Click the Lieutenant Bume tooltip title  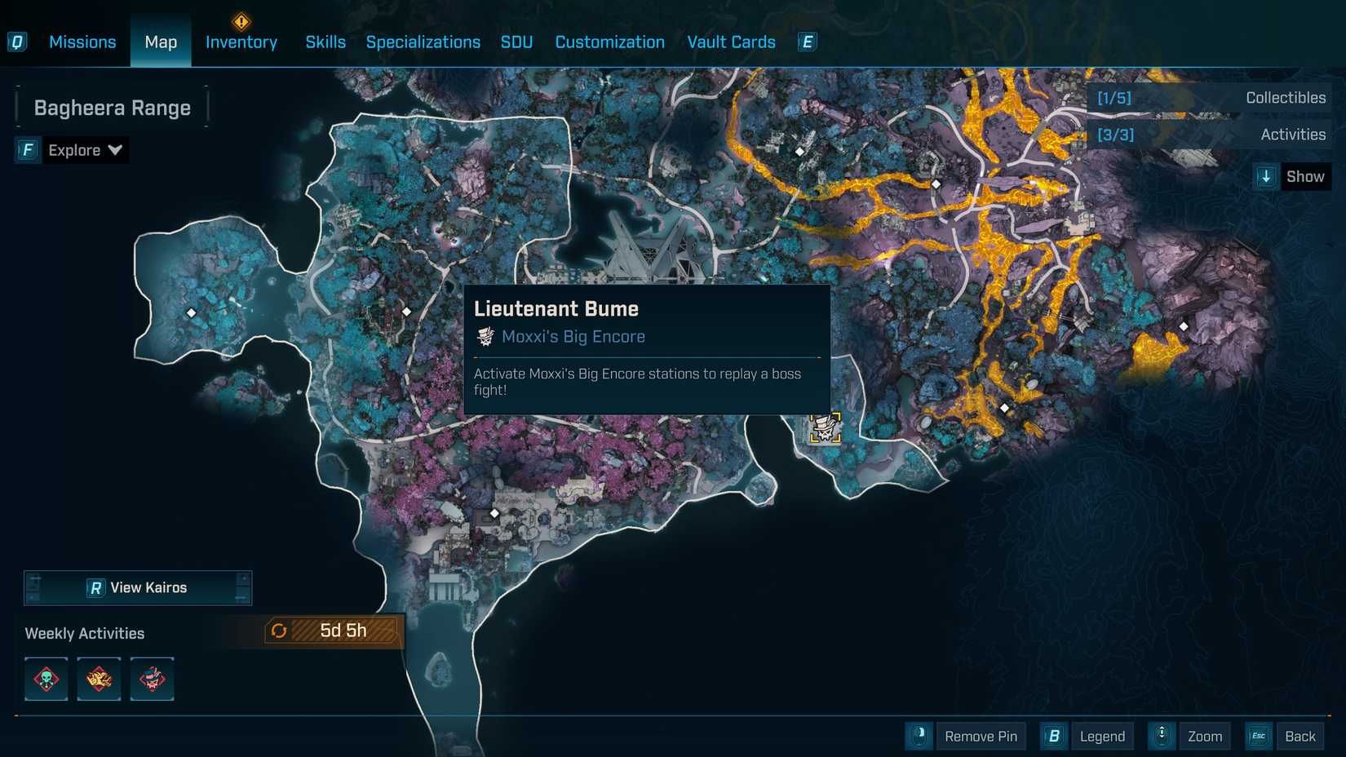pyautogui.click(x=556, y=308)
